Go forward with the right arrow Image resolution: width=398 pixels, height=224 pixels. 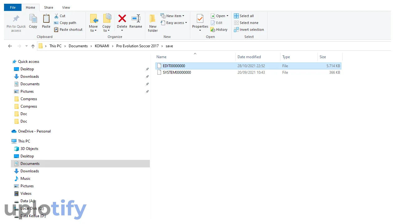19,46
